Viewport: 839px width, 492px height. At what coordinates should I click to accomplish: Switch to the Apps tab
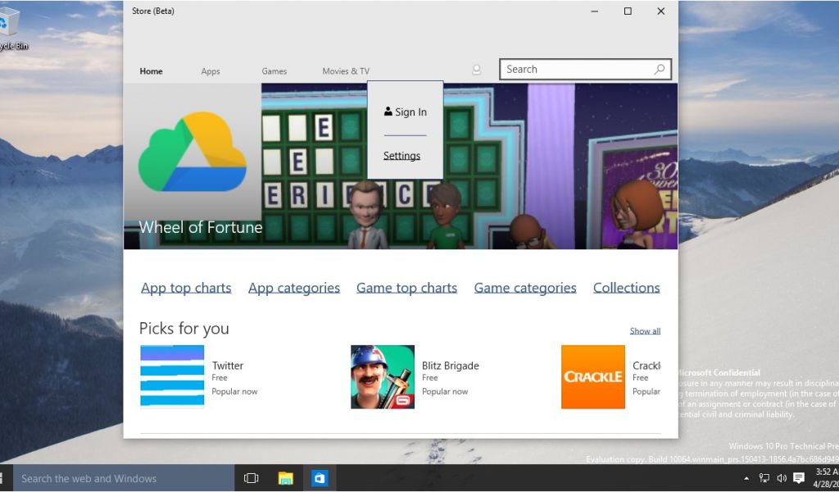click(x=211, y=71)
